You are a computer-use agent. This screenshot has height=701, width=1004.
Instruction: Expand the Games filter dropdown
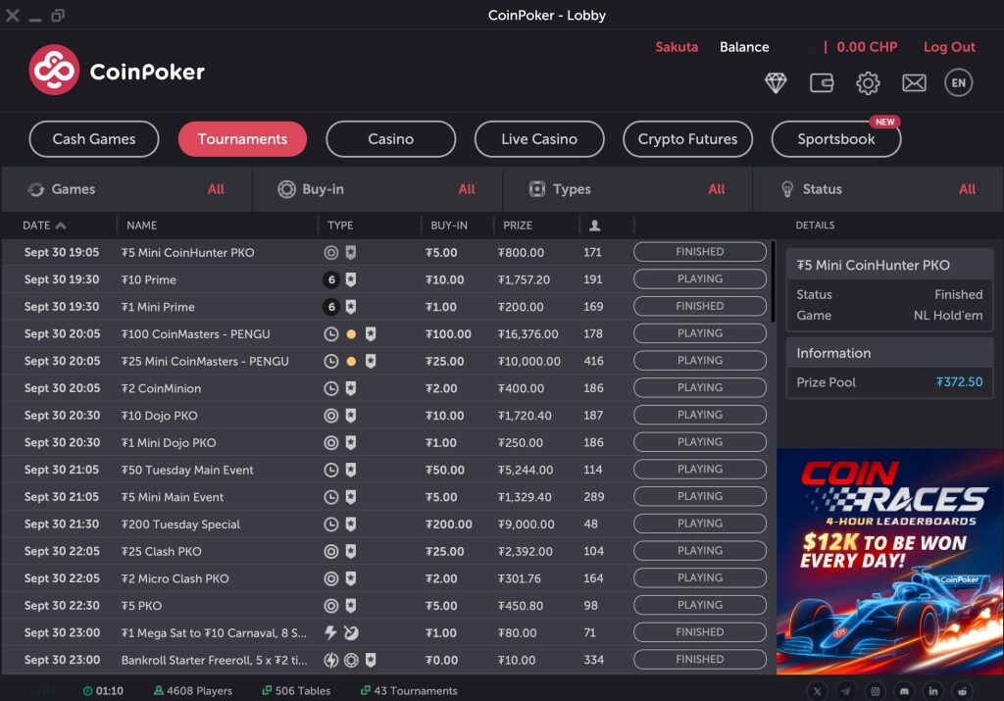(126, 189)
